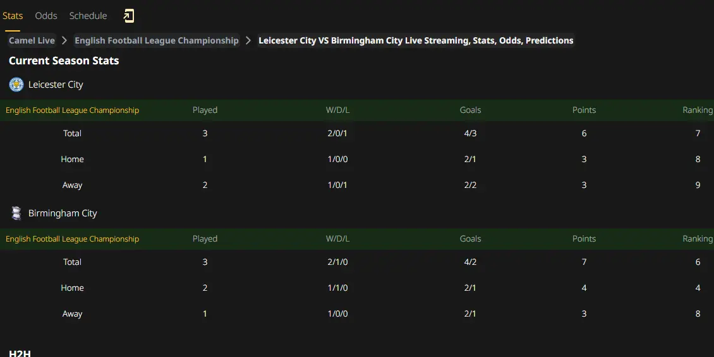The image size is (714, 357).
Task: Go to Camel Live breadcrumb link
Action: [x=32, y=40]
